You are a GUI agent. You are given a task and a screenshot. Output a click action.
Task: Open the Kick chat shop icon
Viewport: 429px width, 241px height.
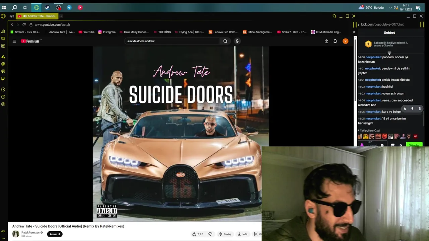point(393,145)
